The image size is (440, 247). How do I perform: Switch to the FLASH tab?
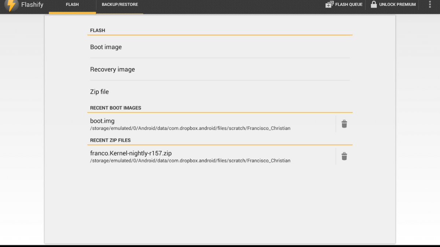pyautogui.click(x=72, y=5)
